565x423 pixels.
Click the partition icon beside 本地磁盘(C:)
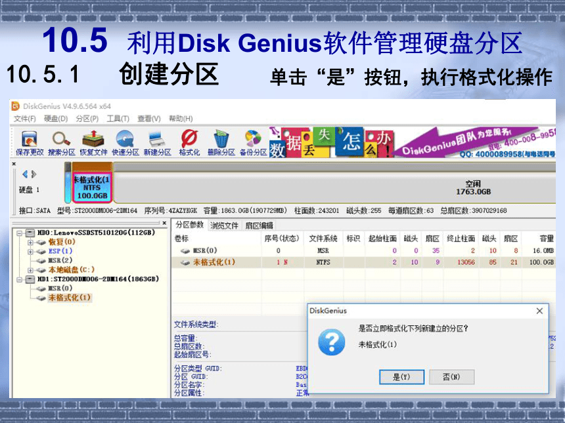41,270
